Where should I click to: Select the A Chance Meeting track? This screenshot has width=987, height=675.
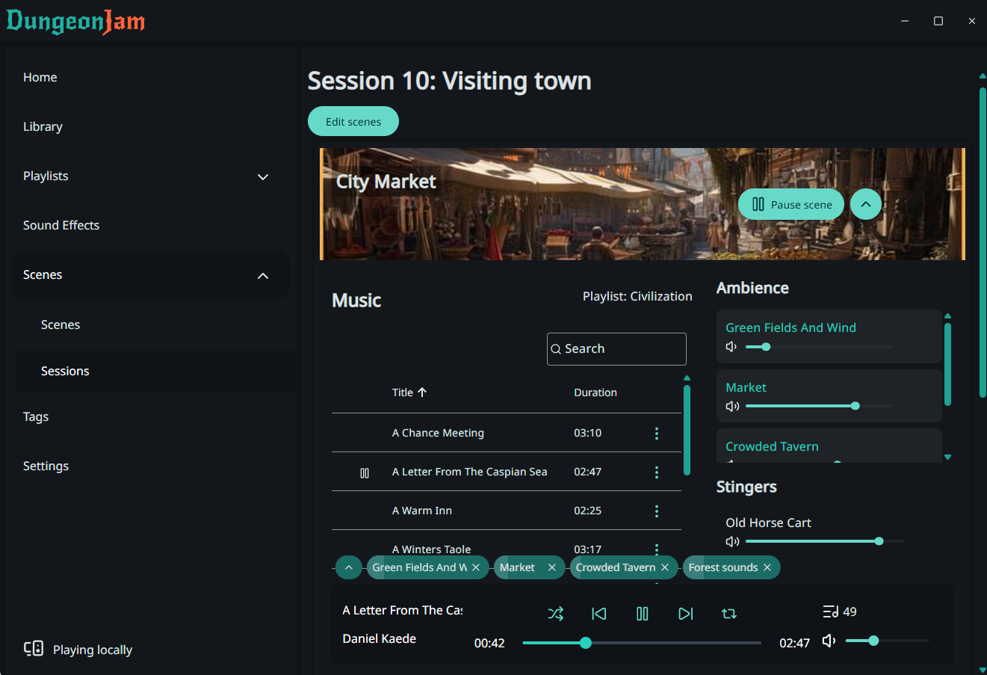pos(438,433)
